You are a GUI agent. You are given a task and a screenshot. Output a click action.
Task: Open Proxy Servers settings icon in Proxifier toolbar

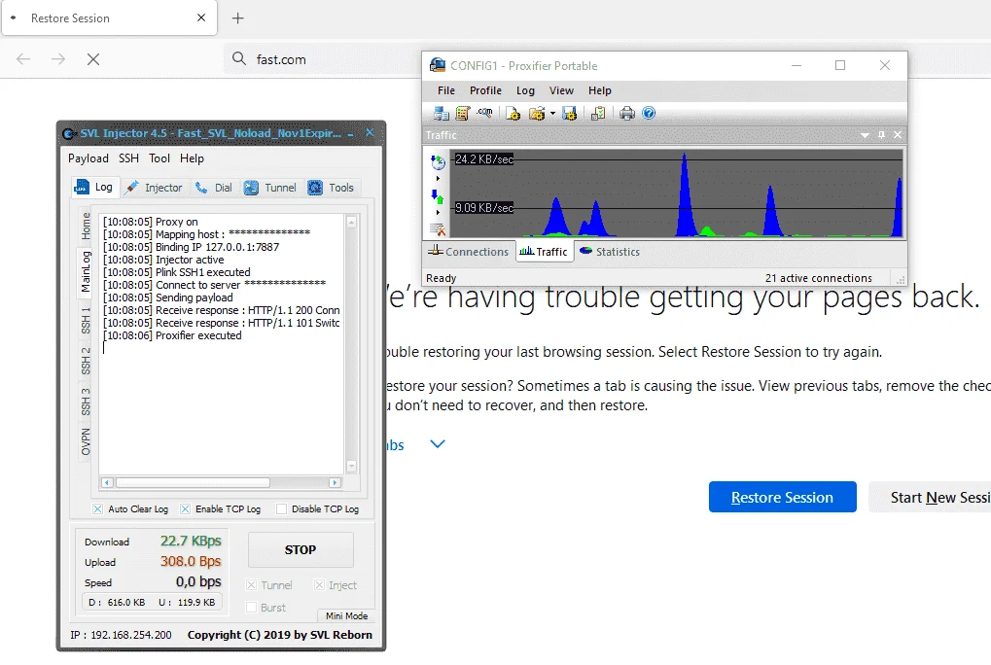coord(442,114)
